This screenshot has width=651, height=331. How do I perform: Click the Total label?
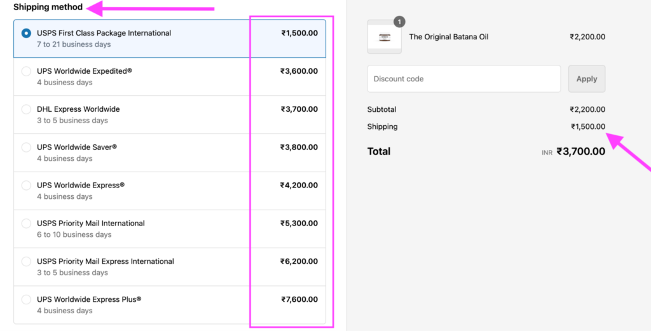379,151
